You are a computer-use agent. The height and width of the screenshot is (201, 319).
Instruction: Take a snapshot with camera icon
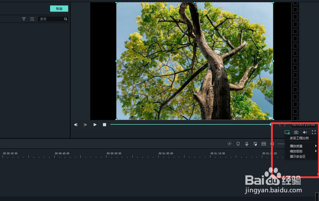tap(296, 132)
